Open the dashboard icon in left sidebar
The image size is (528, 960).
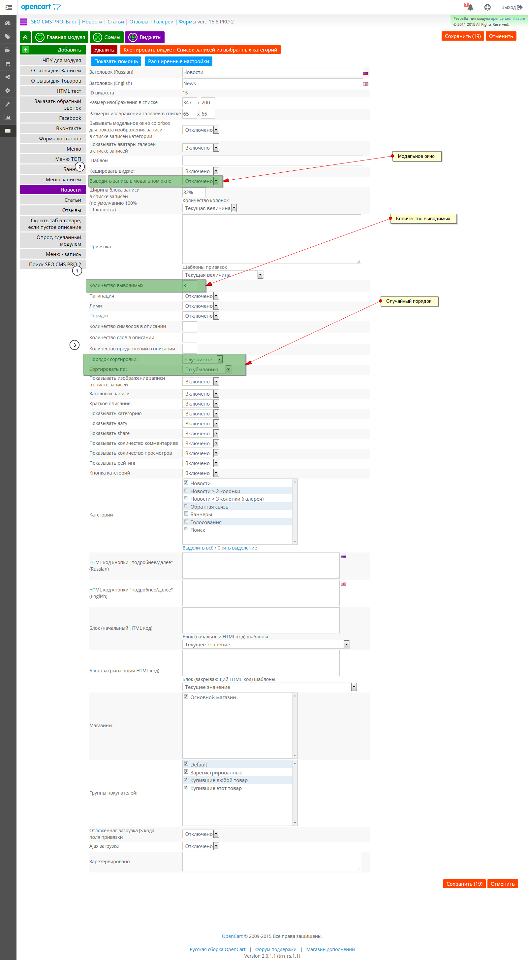point(8,23)
